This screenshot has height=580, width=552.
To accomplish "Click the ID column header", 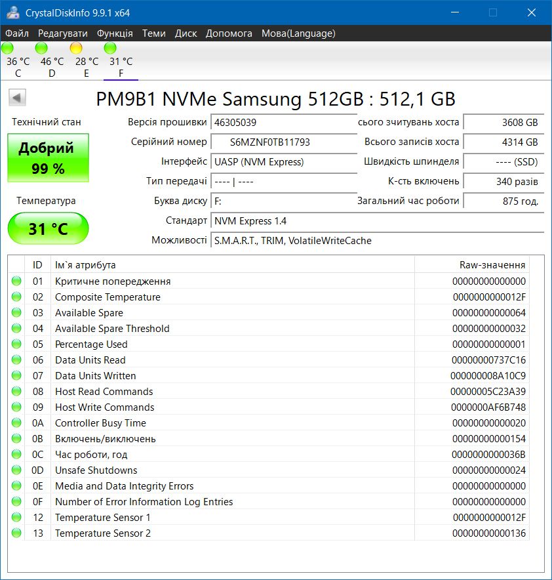I will [x=37, y=265].
